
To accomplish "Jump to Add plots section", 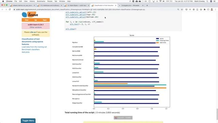I will tap(26, 52).
